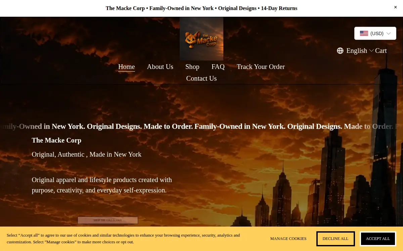Click the 14-Day Returns announcement text

click(279, 8)
